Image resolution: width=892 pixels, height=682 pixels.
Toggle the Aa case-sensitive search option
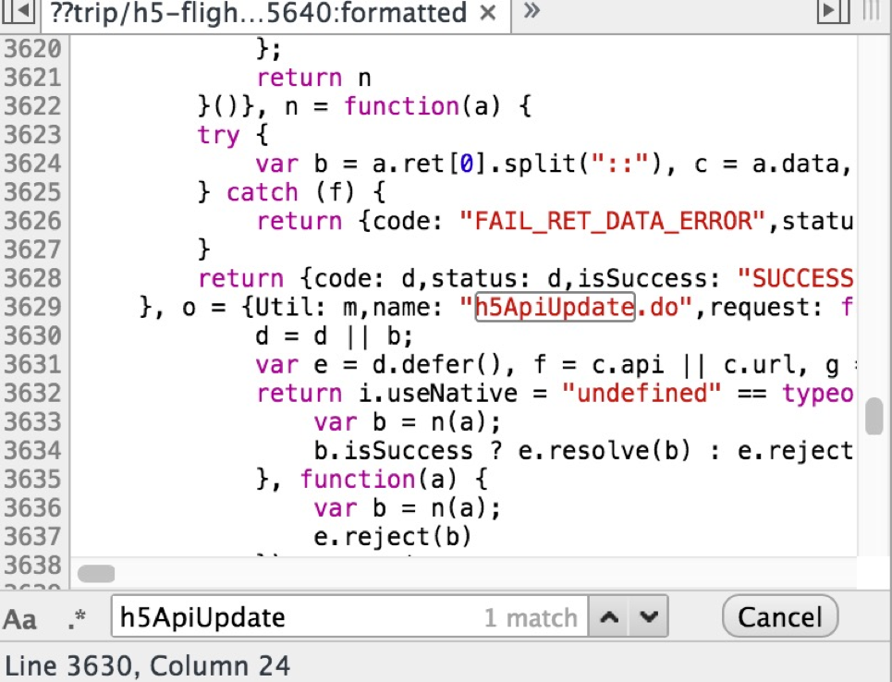click(x=20, y=619)
